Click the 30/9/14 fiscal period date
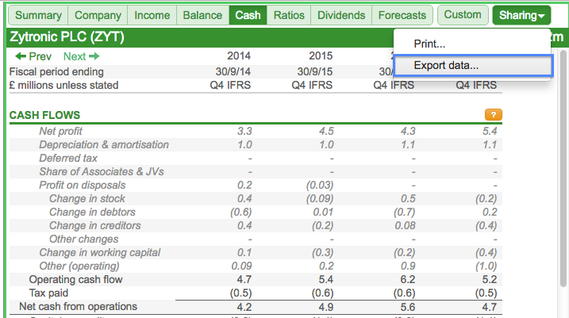 click(x=233, y=72)
